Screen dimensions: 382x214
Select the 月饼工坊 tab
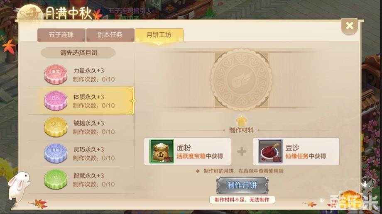[x=159, y=35]
